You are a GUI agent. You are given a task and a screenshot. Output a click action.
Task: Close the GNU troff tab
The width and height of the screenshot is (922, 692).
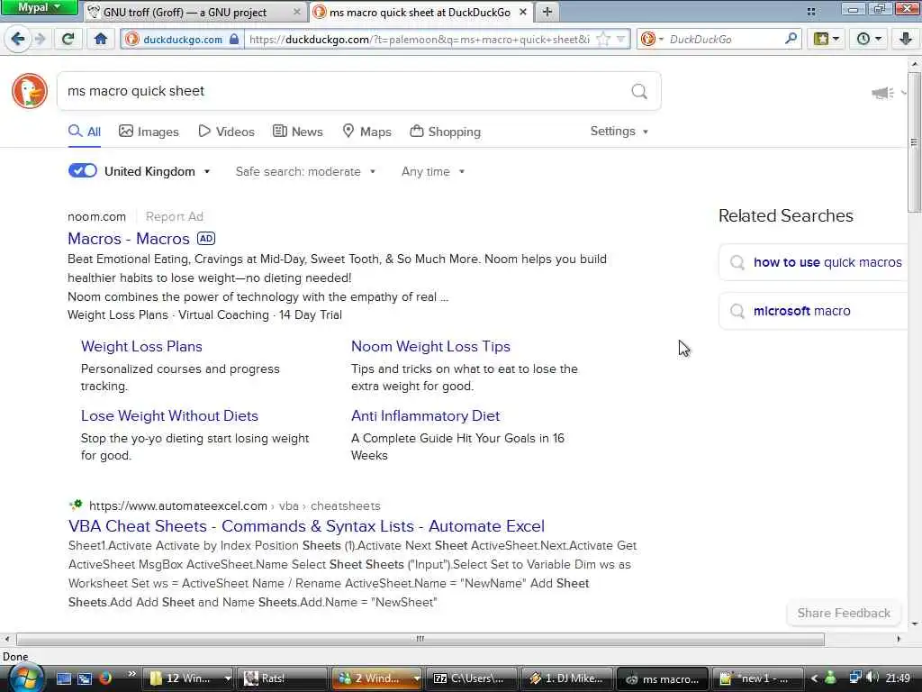pyautogui.click(x=297, y=12)
